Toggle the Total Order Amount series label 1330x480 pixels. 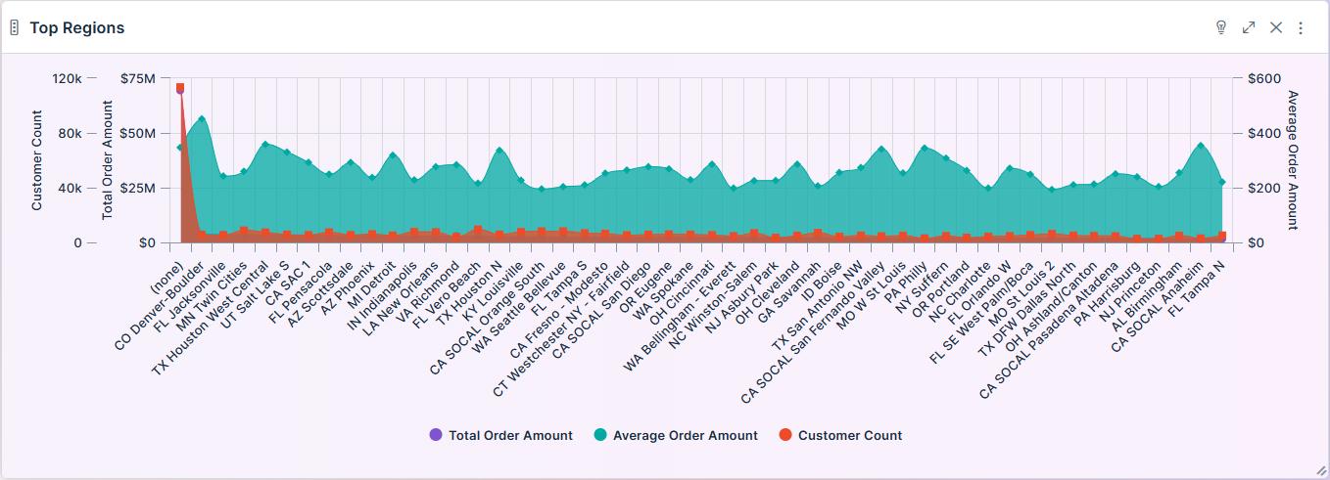pyautogui.click(x=510, y=435)
